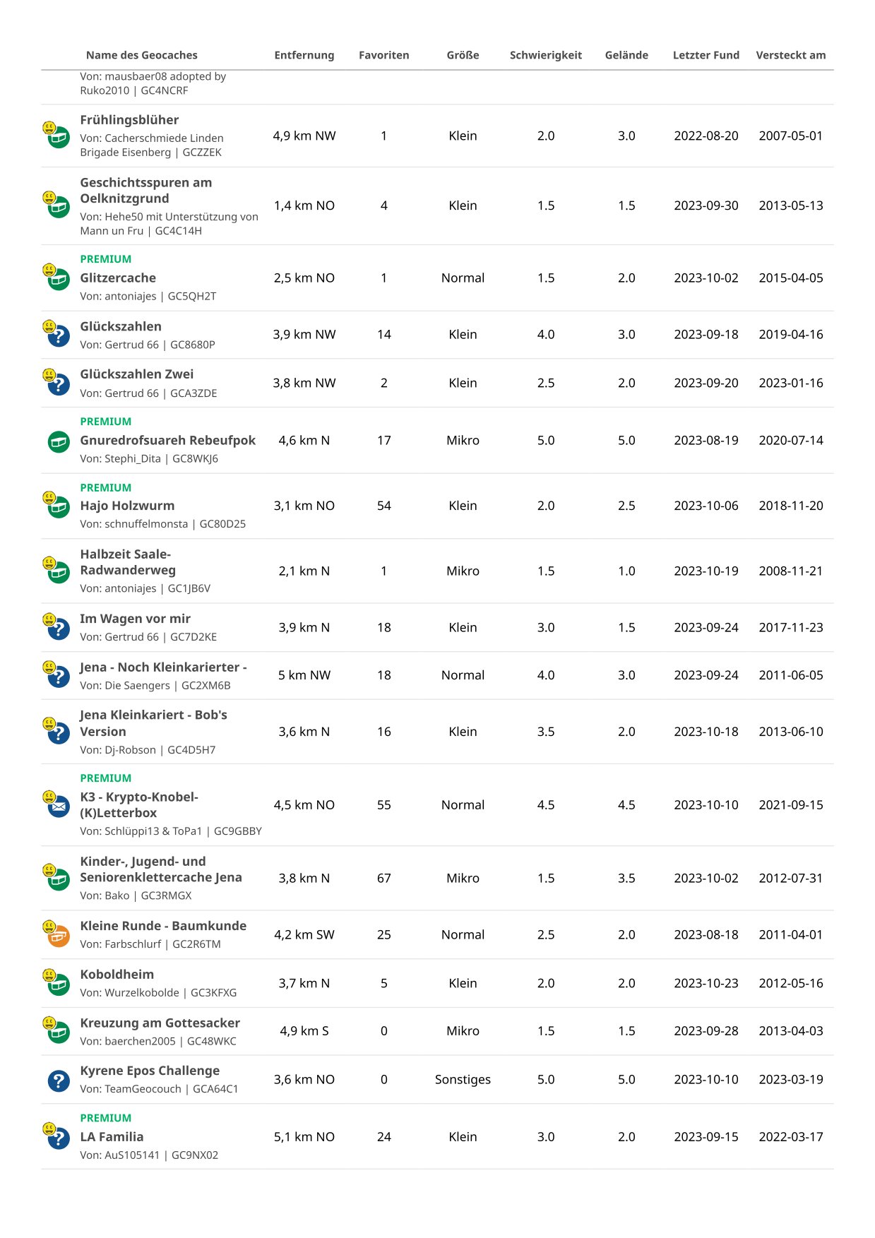
Task: Click the Hajo Holzwurm cache icon
Action: (58, 506)
